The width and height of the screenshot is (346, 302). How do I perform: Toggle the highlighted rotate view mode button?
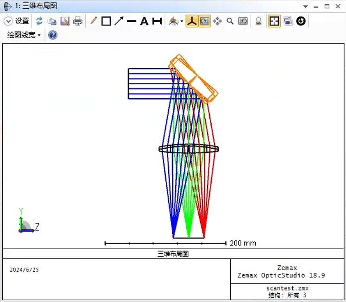(205, 21)
